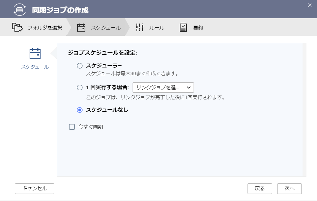Click the スケジュール sidebar label
The image size is (317, 201).
pyautogui.click(x=35, y=67)
